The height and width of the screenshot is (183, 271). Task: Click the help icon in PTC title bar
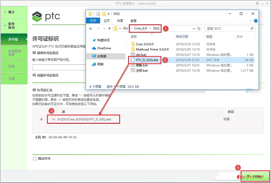coord(257,3)
